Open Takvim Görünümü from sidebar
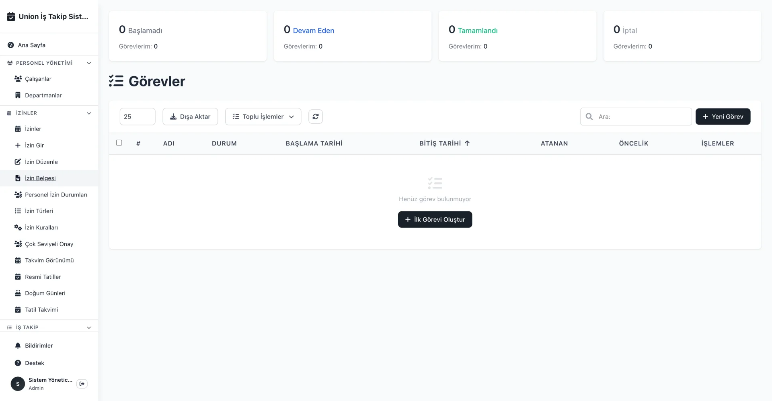This screenshot has height=401, width=772. click(x=49, y=260)
